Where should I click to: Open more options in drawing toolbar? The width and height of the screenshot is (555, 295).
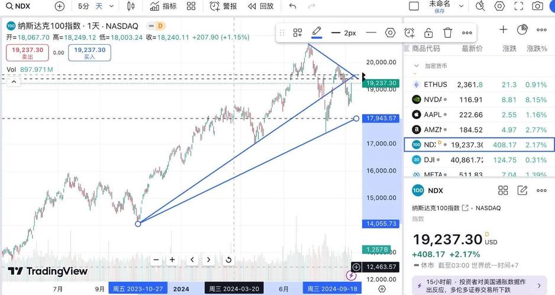(x=467, y=33)
